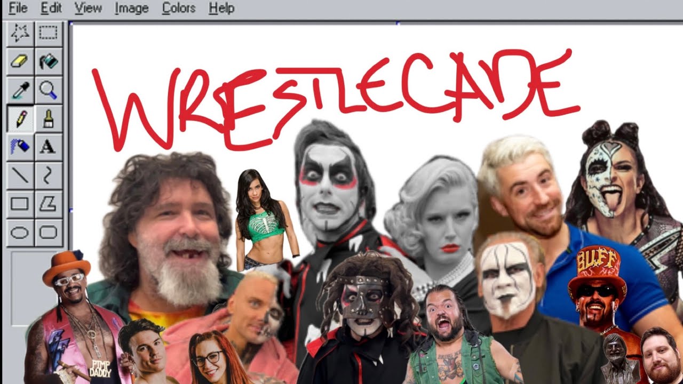Screen dimensions: 683x384
Task: Select the Curve tool
Action: (49, 175)
